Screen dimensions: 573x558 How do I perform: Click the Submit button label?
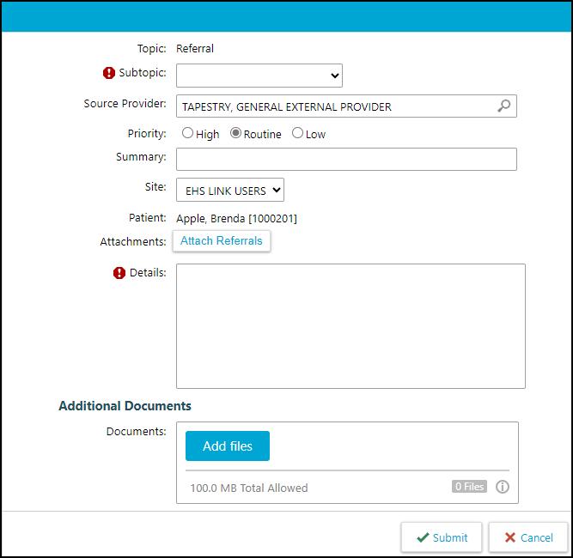pyautogui.click(x=450, y=537)
